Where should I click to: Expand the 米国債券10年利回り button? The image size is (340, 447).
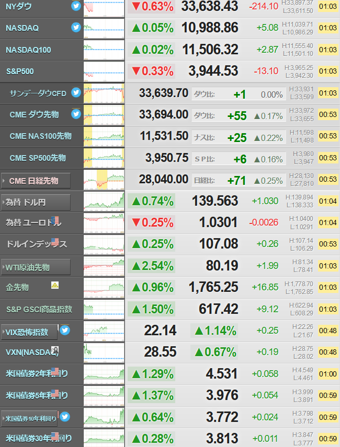pos(29,419)
